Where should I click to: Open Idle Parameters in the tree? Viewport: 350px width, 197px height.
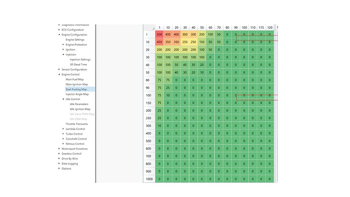79,104
